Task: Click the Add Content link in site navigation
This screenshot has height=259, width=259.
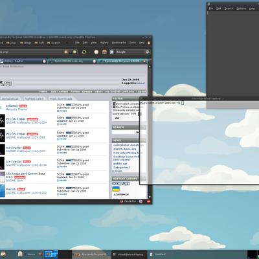Action: 59,91
